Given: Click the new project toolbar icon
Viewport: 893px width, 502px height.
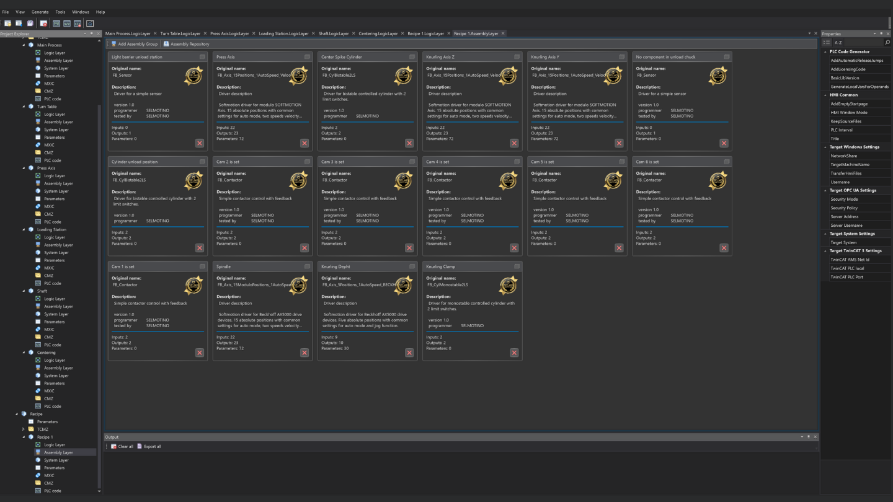Looking at the screenshot, I should pyautogui.click(x=8, y=24).
